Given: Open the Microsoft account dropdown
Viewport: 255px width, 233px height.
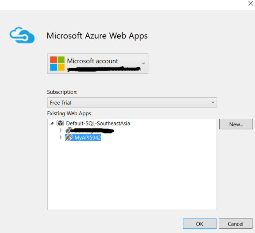Looking at the screenshot, I should (x=98, y=64).
